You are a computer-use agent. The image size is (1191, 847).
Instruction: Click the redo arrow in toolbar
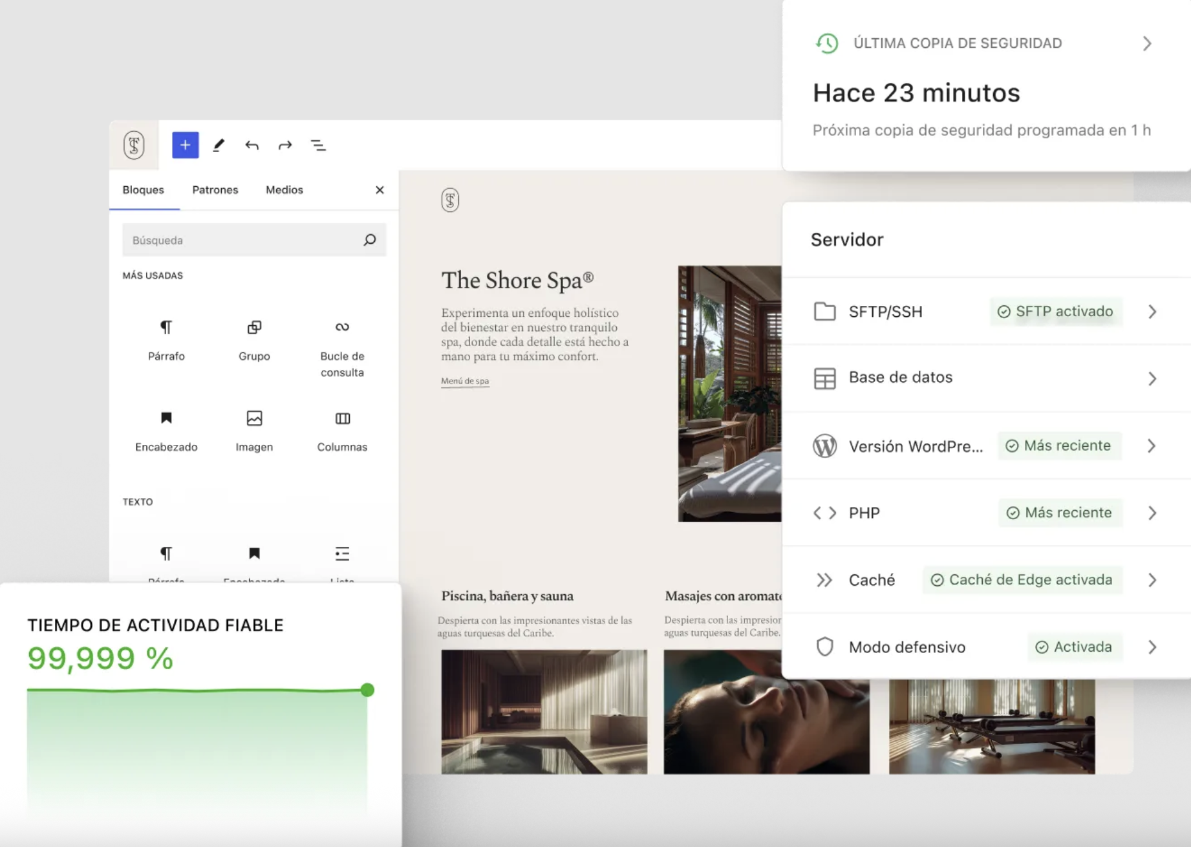coord(285,145)
